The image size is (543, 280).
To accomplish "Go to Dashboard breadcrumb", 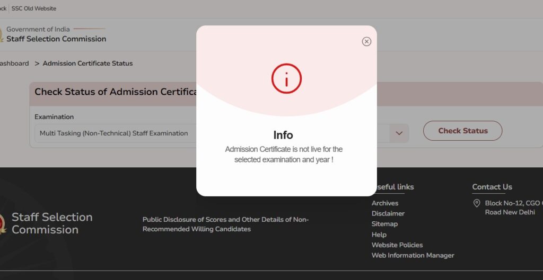I will coord(14,64).
